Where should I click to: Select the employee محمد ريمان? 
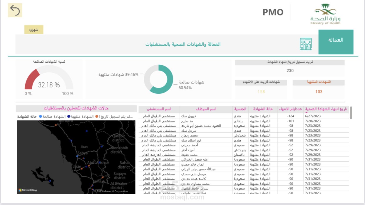[190, 135]
